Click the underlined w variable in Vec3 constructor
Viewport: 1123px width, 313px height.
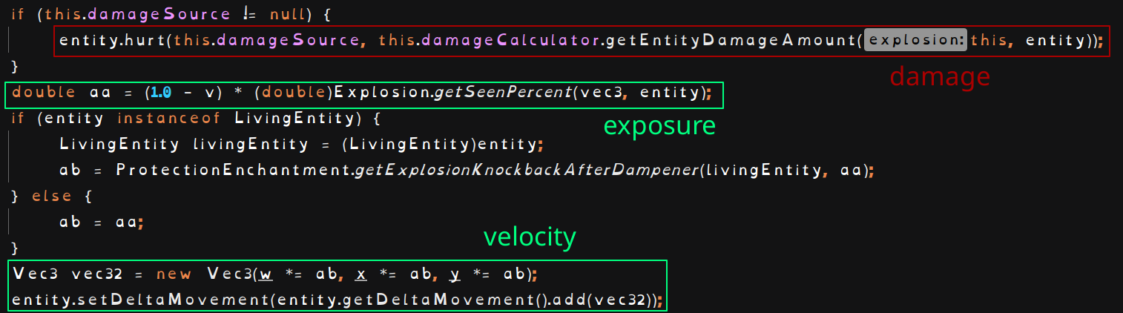click(266, 274)
